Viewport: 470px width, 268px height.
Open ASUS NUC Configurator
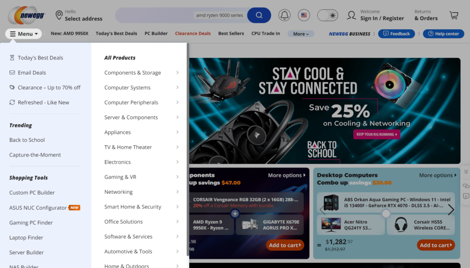38,208
